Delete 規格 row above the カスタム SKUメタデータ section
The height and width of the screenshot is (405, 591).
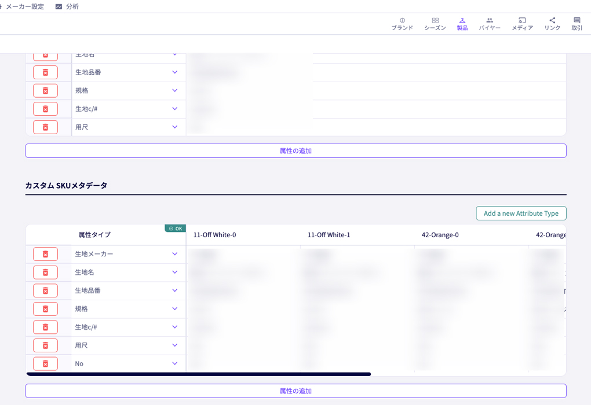coord(45,91)
